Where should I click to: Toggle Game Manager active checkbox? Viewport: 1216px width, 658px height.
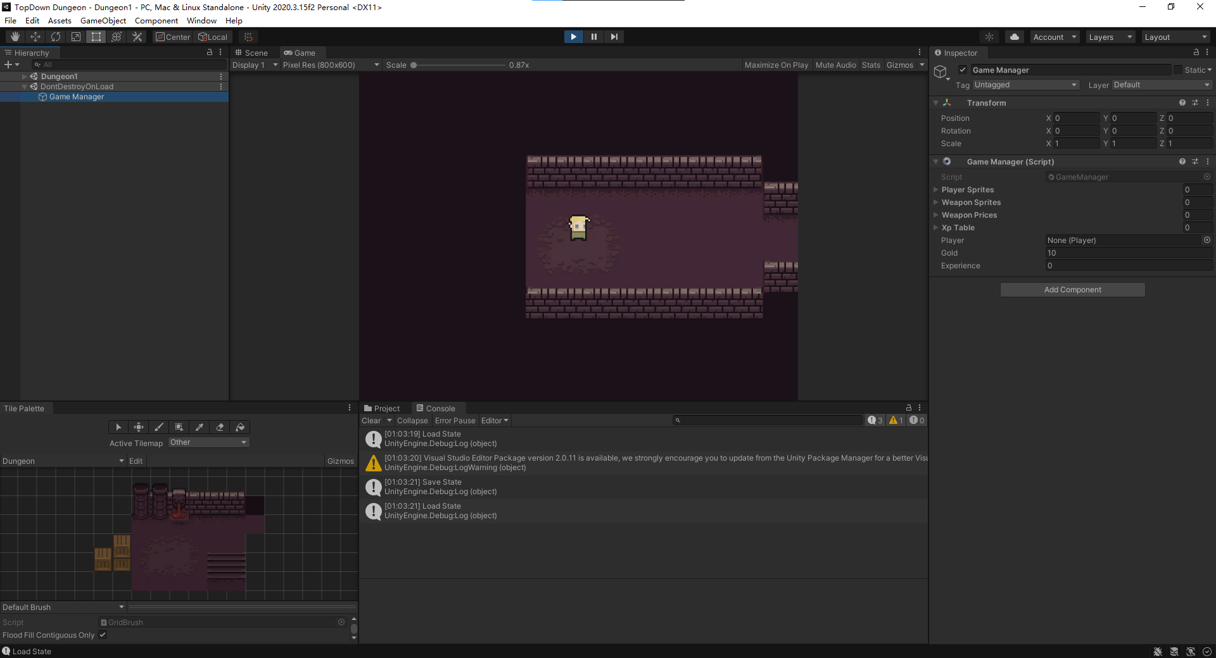pos(963,70)
